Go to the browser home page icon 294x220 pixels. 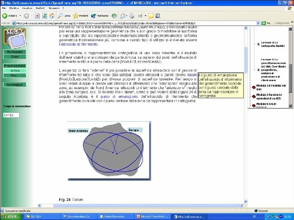[x=52, y=16]
